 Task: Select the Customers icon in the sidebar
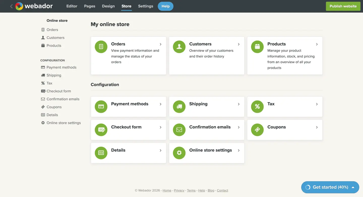43,37
